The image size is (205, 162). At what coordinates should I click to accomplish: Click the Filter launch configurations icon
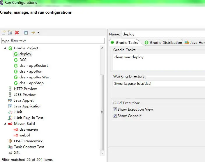33,33
